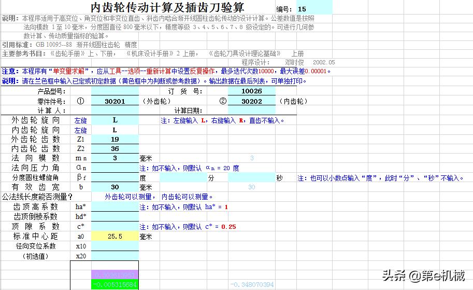Select the 内齿轮旋向 cell with L
Screen dimensions: 473x290
(115, 130)
